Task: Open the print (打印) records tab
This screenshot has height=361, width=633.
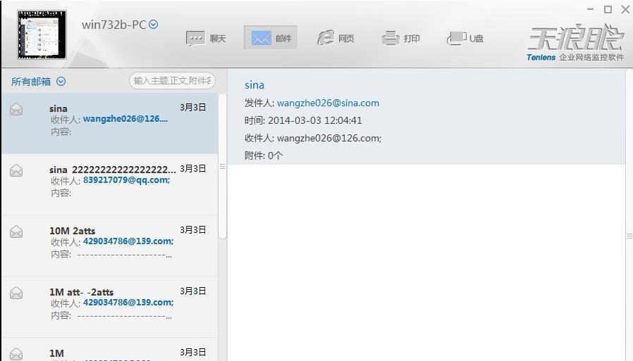Action: point(401,38)
